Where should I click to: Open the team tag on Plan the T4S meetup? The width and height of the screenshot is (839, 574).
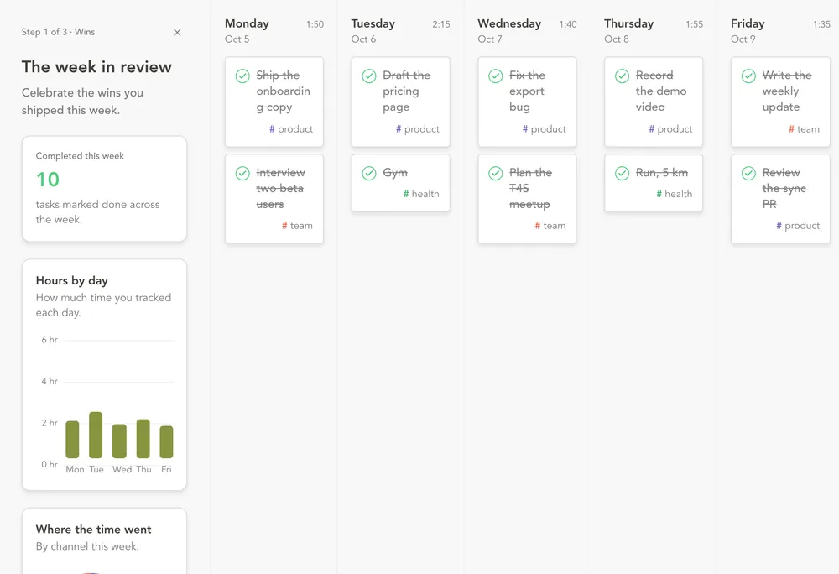[550, 226]
